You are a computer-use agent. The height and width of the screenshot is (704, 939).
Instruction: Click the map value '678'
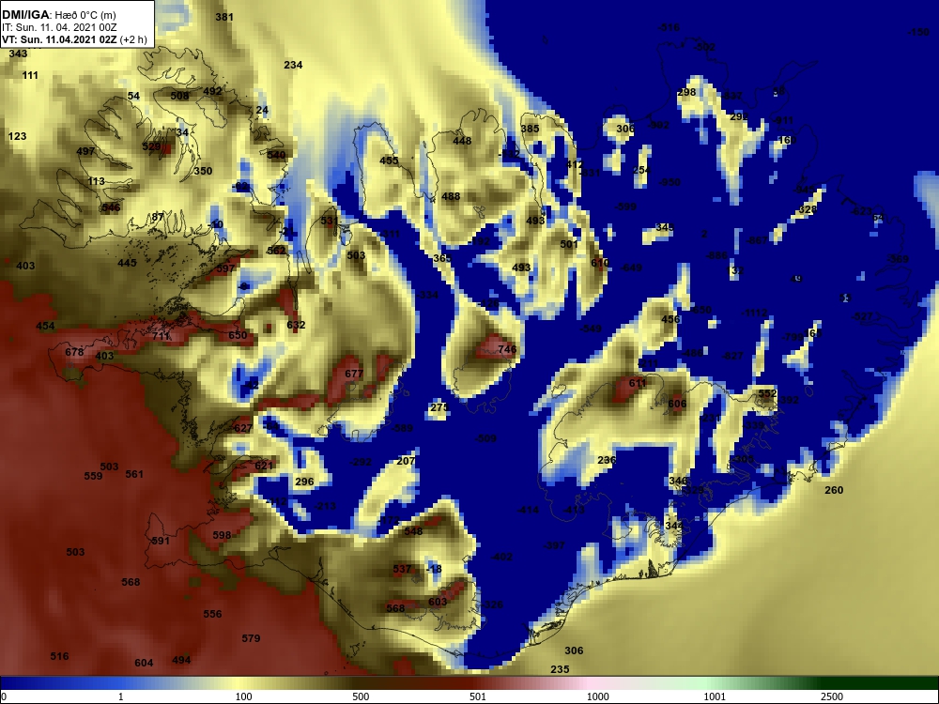pos(74,352)
